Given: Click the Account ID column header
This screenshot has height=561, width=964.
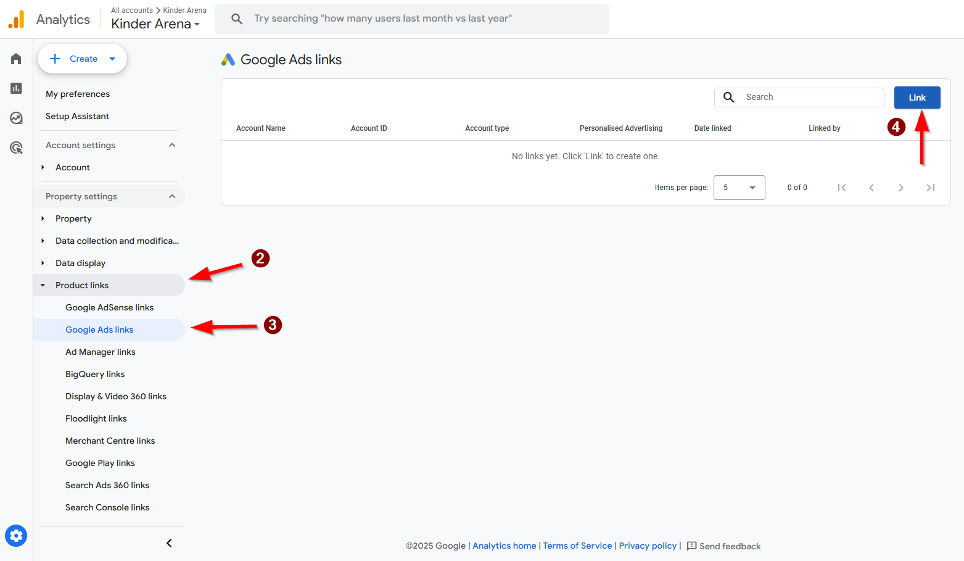Looking at the screenshot, I should click(x=369, y=128).
